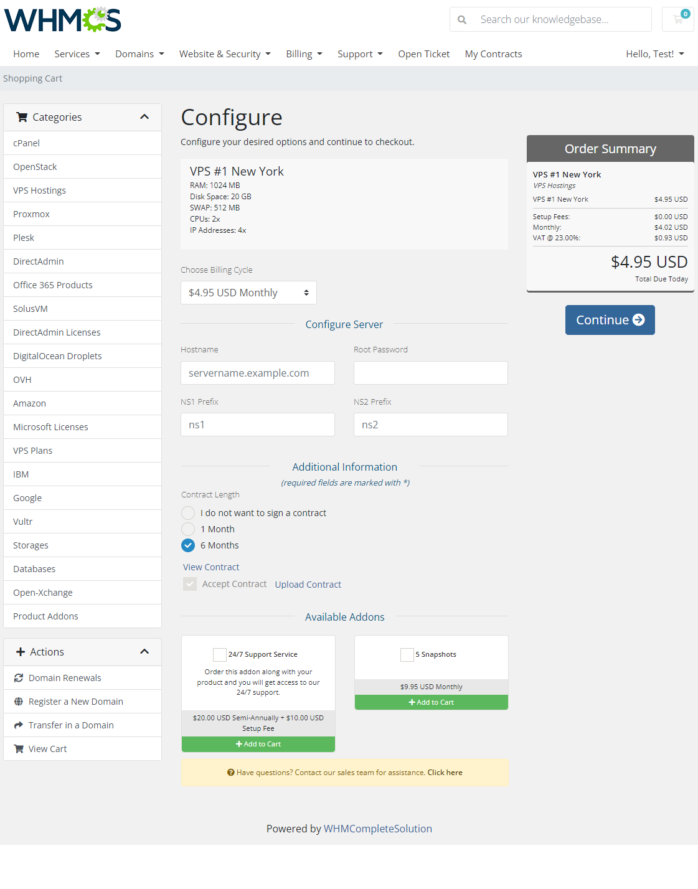Click the share arrow icon for Transfer in a Domain
The image size is (698, 889).
coord(19,725)
